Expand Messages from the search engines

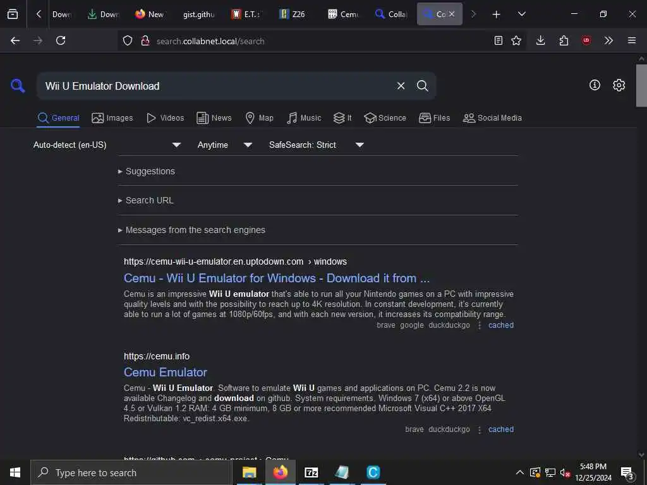tap(191, 230)
